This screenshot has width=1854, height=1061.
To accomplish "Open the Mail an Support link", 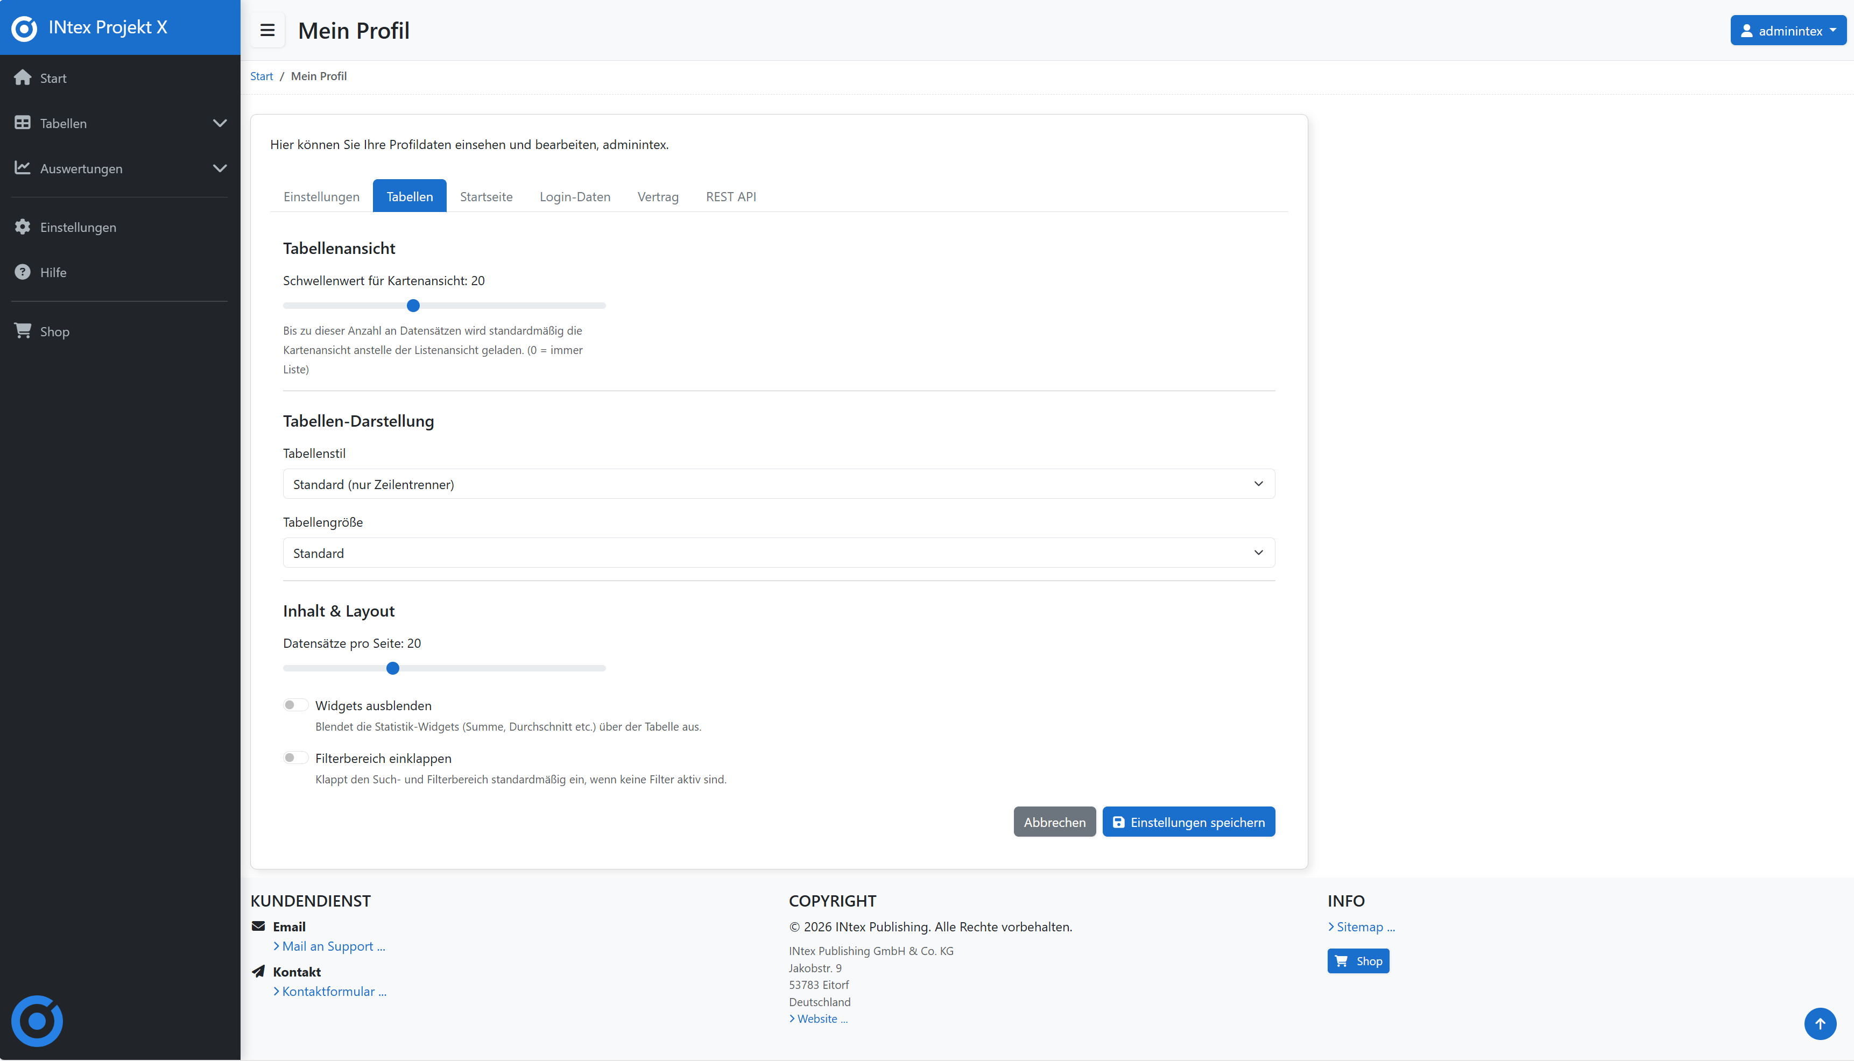I will [x=333, y=946].
